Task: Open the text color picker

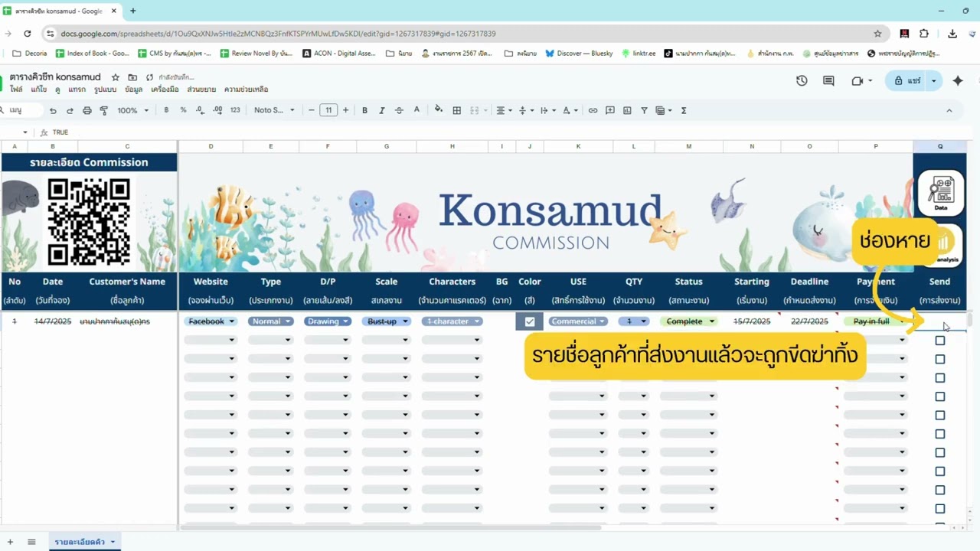Action: (416, 110)
